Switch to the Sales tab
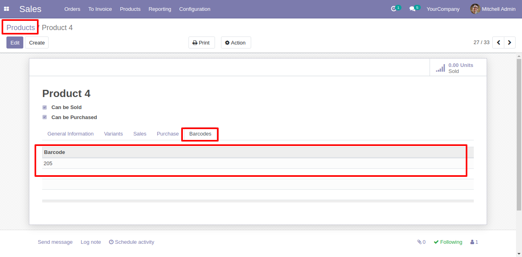This screenshot has height=257, width=522. pyautogui.click(x=140, y=134)
